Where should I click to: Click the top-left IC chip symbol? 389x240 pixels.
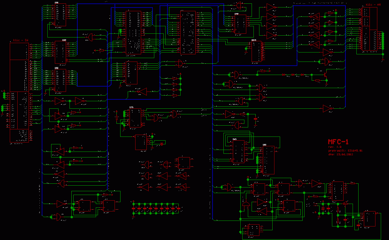60,15
